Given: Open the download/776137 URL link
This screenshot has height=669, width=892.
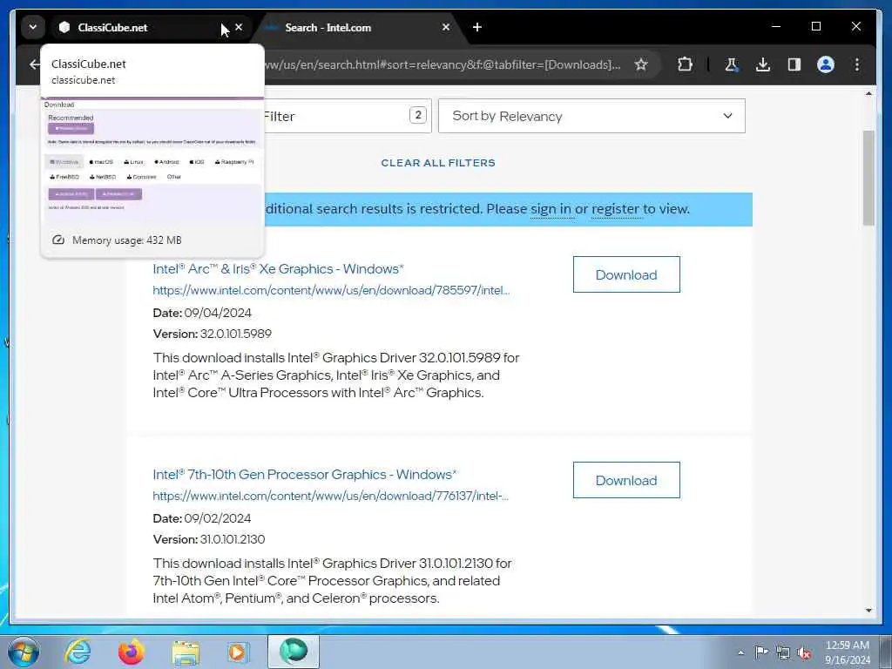Looking at the screenshot, I should [x=330, y=496].
